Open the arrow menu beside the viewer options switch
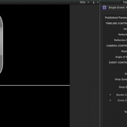This screenshot has height=127, width=127. 98,2
